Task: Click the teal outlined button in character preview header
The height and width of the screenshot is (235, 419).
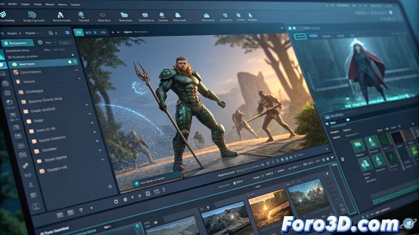Action: (300, 36)
